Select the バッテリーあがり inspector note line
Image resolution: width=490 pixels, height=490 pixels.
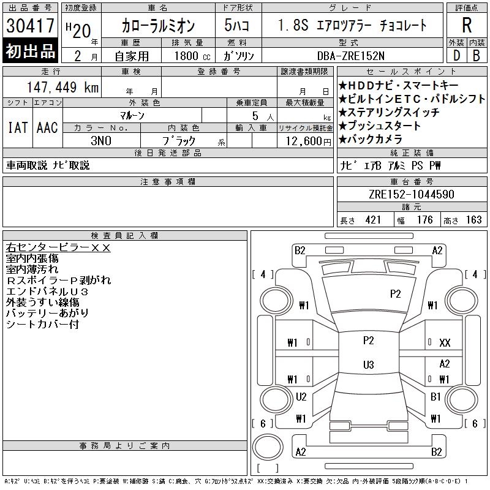click(47, 313)
